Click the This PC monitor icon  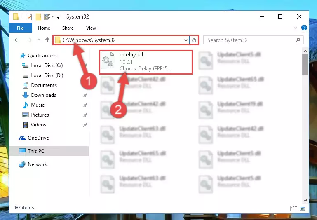click(x=22, y=151)
